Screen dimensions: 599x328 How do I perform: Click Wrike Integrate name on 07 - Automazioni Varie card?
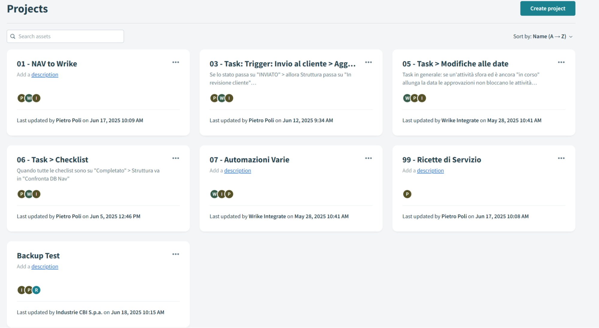click(267, 216)
